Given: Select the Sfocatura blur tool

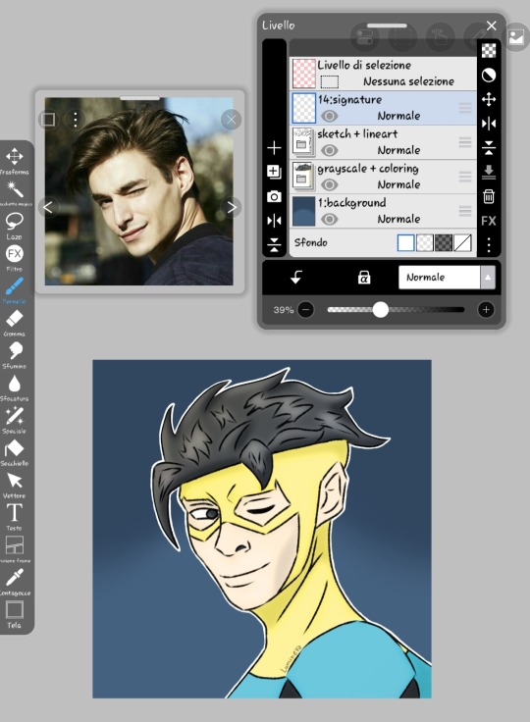Looking at the screenshot, I should 15,387.
